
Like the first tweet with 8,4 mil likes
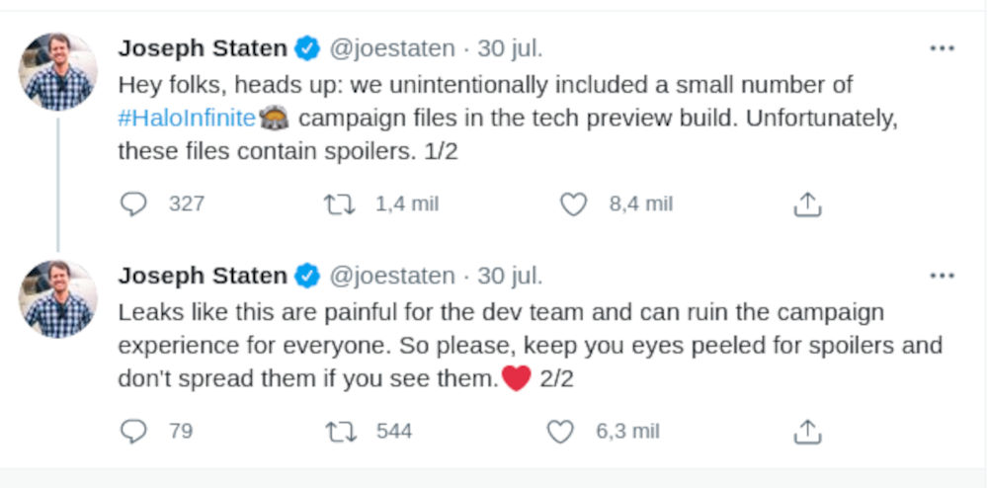(x=573, y=204)
